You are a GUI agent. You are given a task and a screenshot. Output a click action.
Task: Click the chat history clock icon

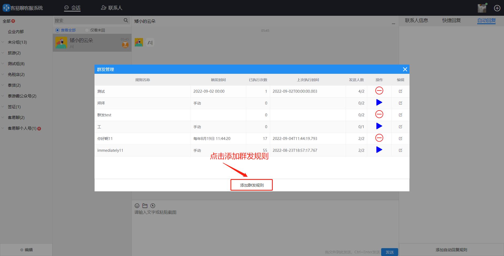(x=153, y=206)
